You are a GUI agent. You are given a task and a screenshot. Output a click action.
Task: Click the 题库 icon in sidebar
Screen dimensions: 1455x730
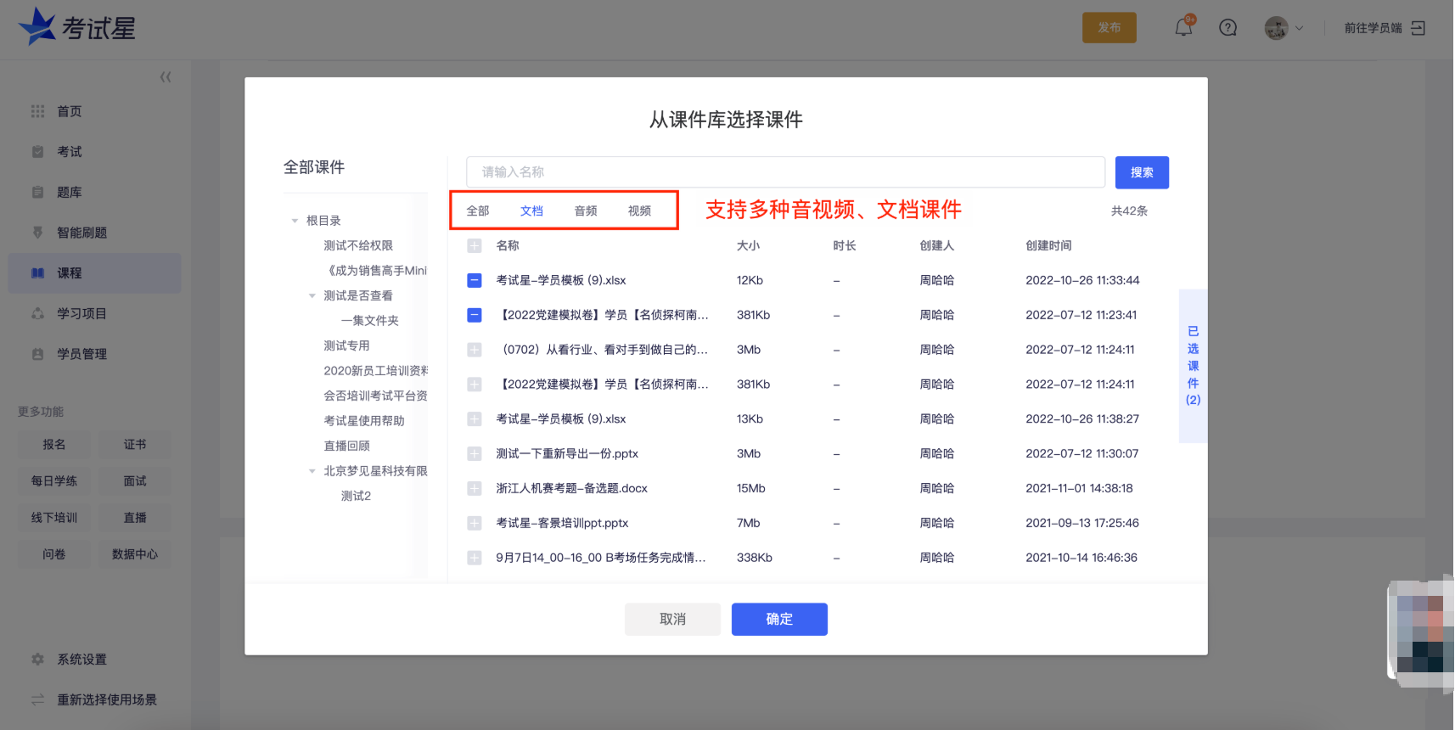click(x=37, y=193)
